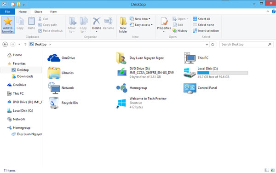Open the File menu tab
Image resolution: width=276 pixels, height=173 pixels.
point(7,12)
